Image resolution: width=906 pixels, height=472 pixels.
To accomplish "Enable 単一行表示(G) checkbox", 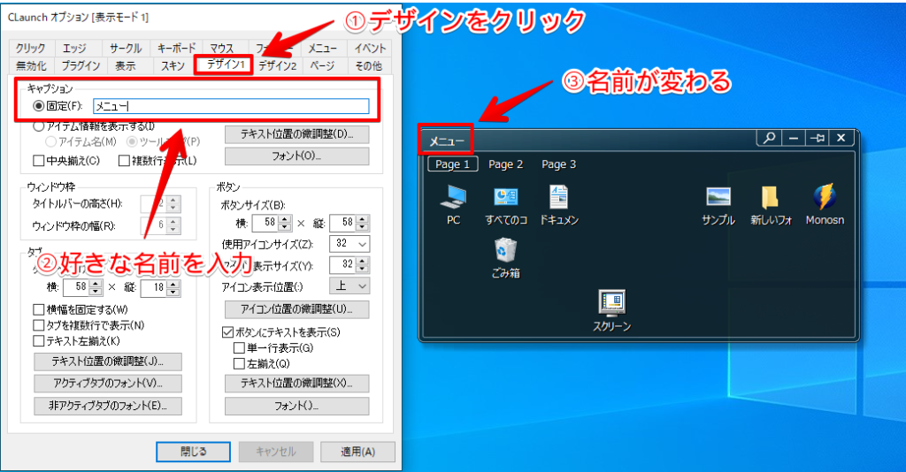I will tap(239, 348).
